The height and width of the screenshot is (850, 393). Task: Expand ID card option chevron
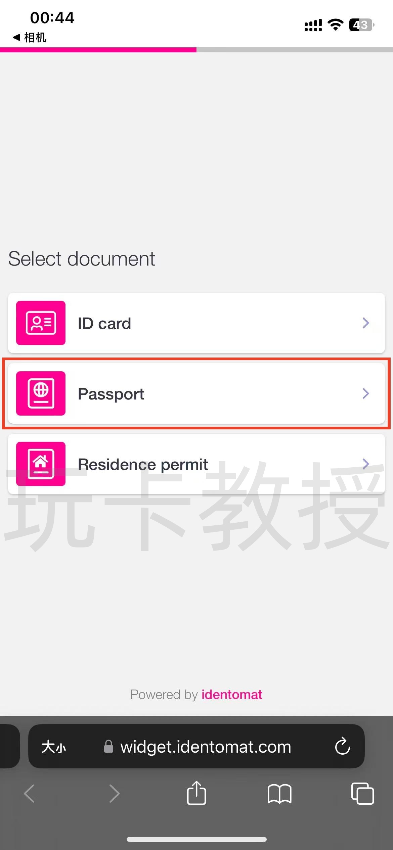click(x=366, y=323)
